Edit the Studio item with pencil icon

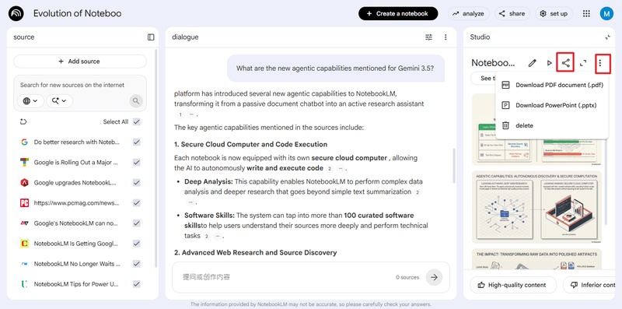pyautogui.click(x=532, y=63)
